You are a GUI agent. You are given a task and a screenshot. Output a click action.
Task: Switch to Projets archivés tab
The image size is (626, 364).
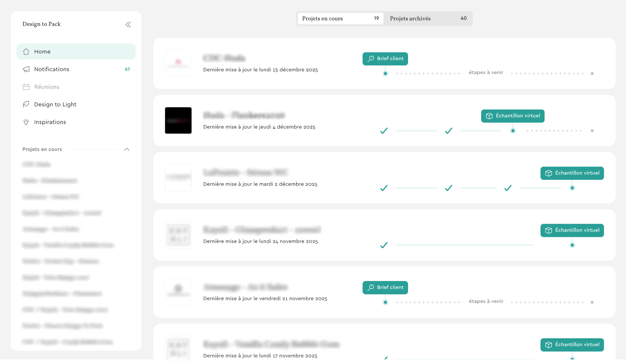pyautogui.click(x=428, y=19)
